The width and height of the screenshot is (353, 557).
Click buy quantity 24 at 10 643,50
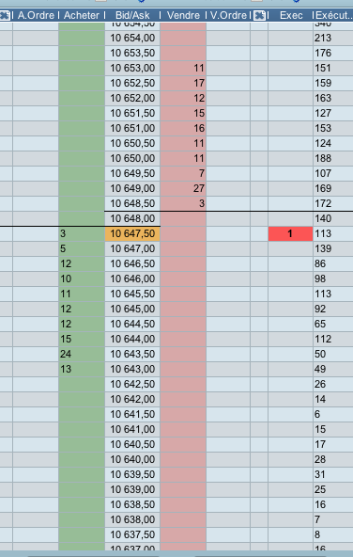[82, 354]
